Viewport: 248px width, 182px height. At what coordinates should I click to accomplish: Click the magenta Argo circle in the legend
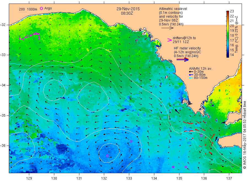[x=41, y=8]
